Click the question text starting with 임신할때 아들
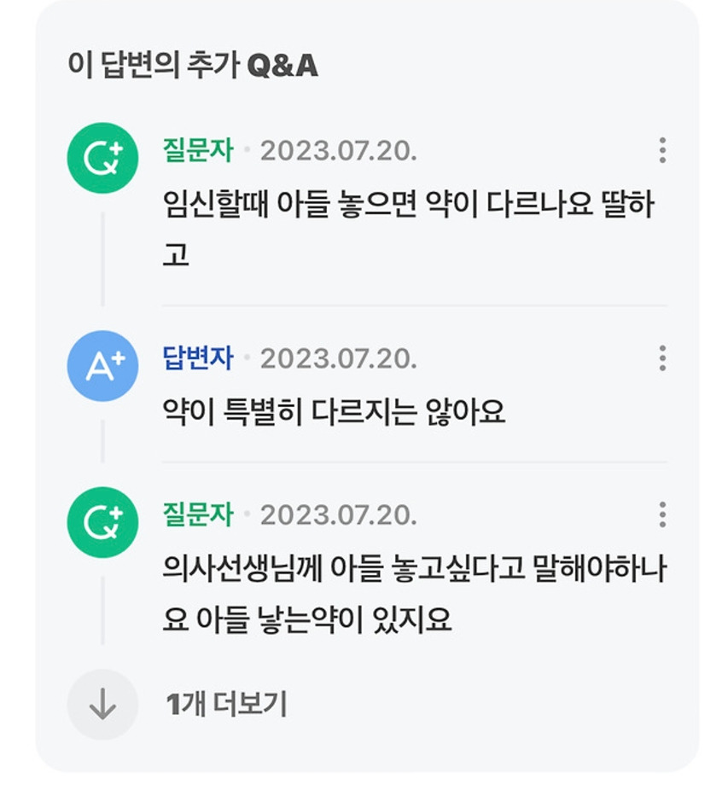This screenshot has height=796, width=722. [x=408, y=229]
